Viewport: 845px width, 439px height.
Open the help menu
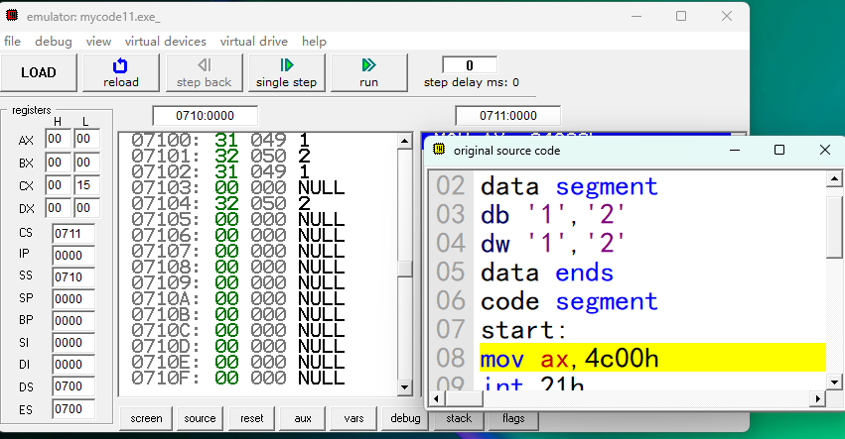[x=314, y=42]
